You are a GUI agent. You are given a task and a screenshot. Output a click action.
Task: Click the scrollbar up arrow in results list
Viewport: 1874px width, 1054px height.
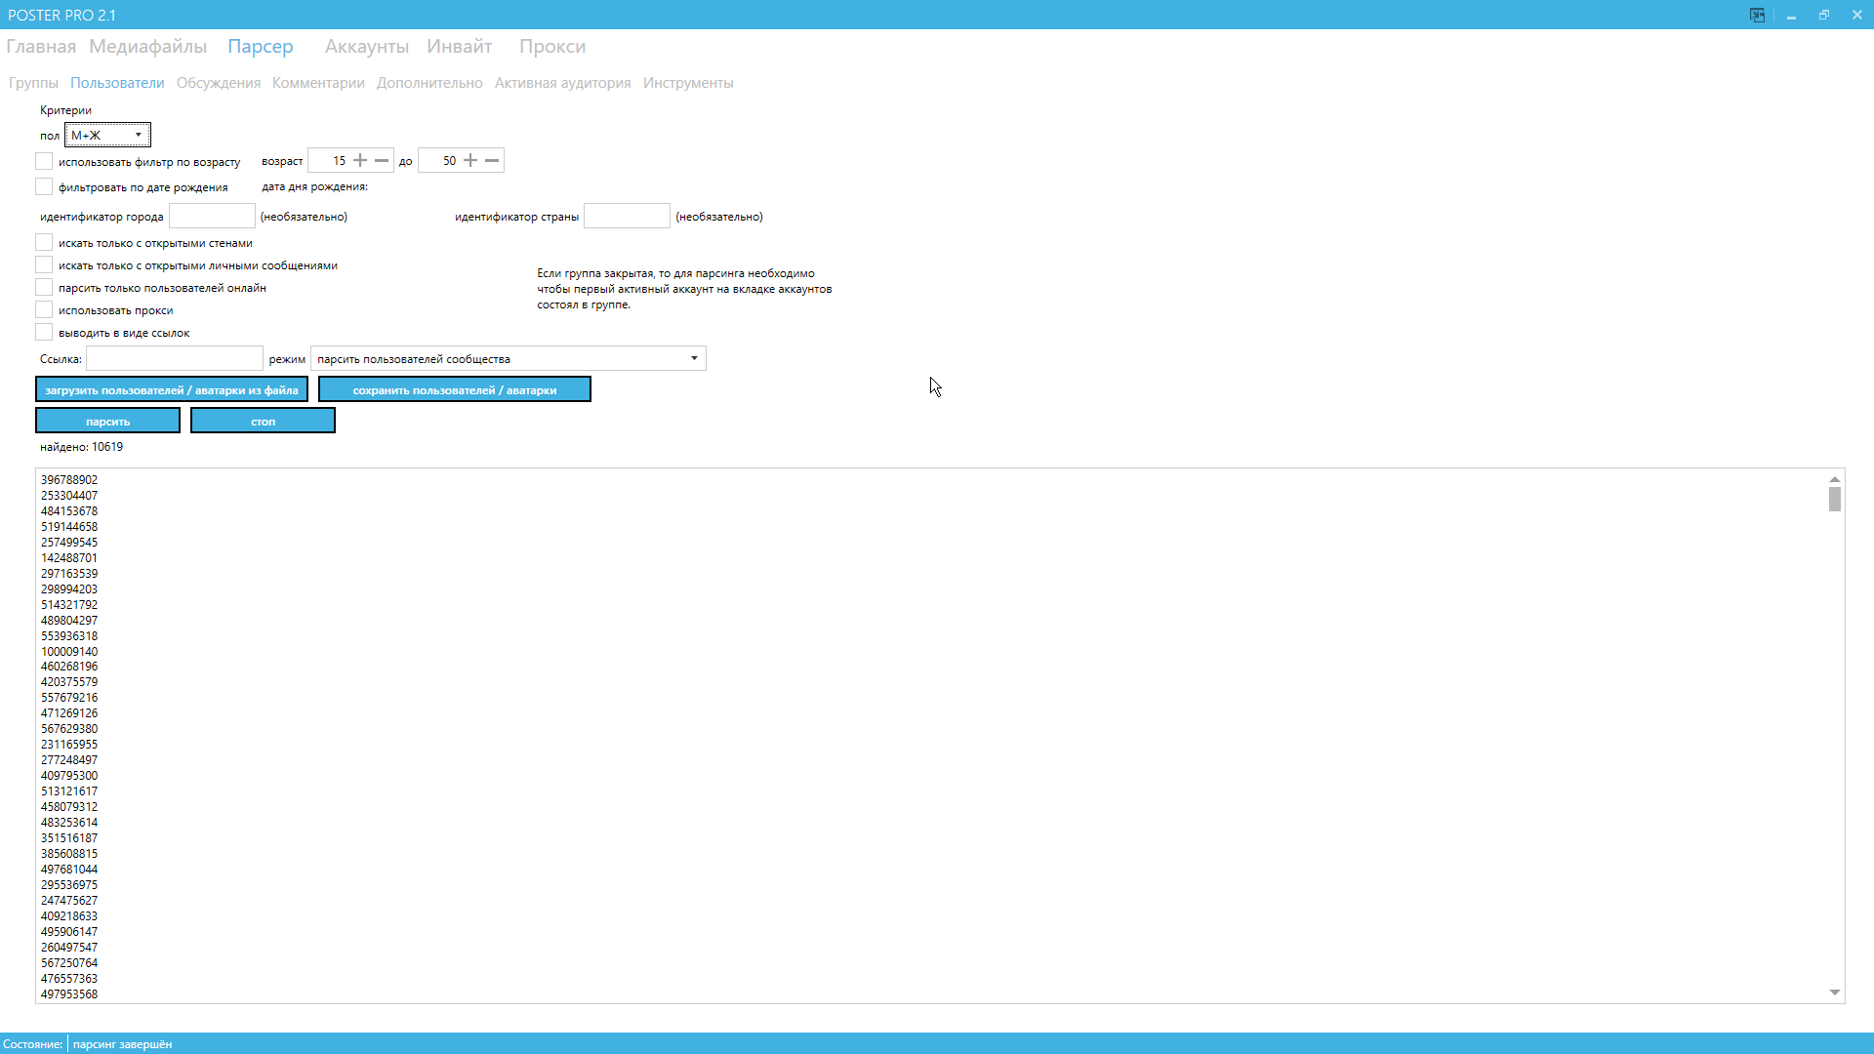(x=1835, y=479)
